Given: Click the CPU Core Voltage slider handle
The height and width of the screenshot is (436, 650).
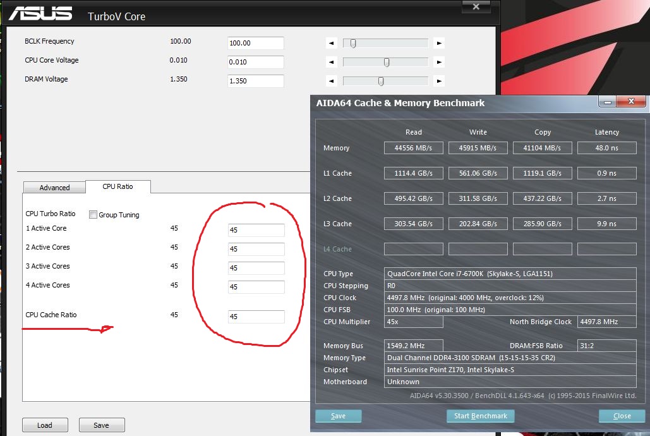Looking at the screenshot, I should coord(387,62).
